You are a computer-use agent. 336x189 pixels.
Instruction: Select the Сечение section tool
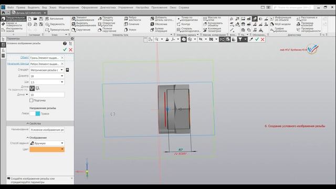tap(132, 24)
